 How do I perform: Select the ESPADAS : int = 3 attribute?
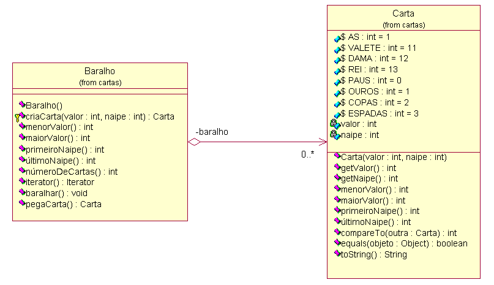tap(380, 113)
